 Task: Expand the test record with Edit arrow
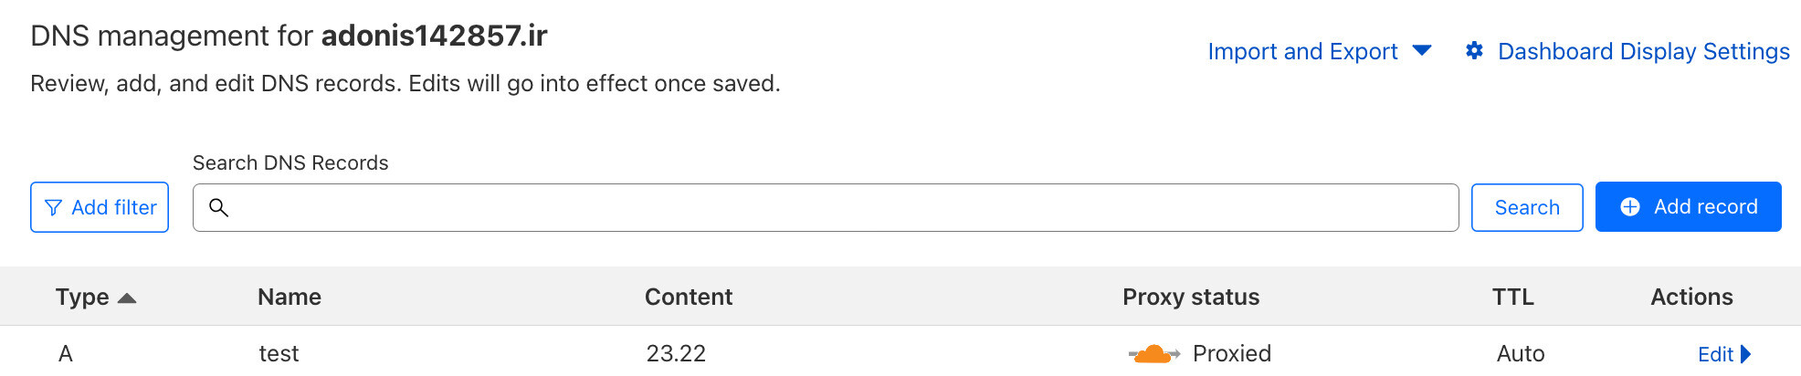[1746, 354]
